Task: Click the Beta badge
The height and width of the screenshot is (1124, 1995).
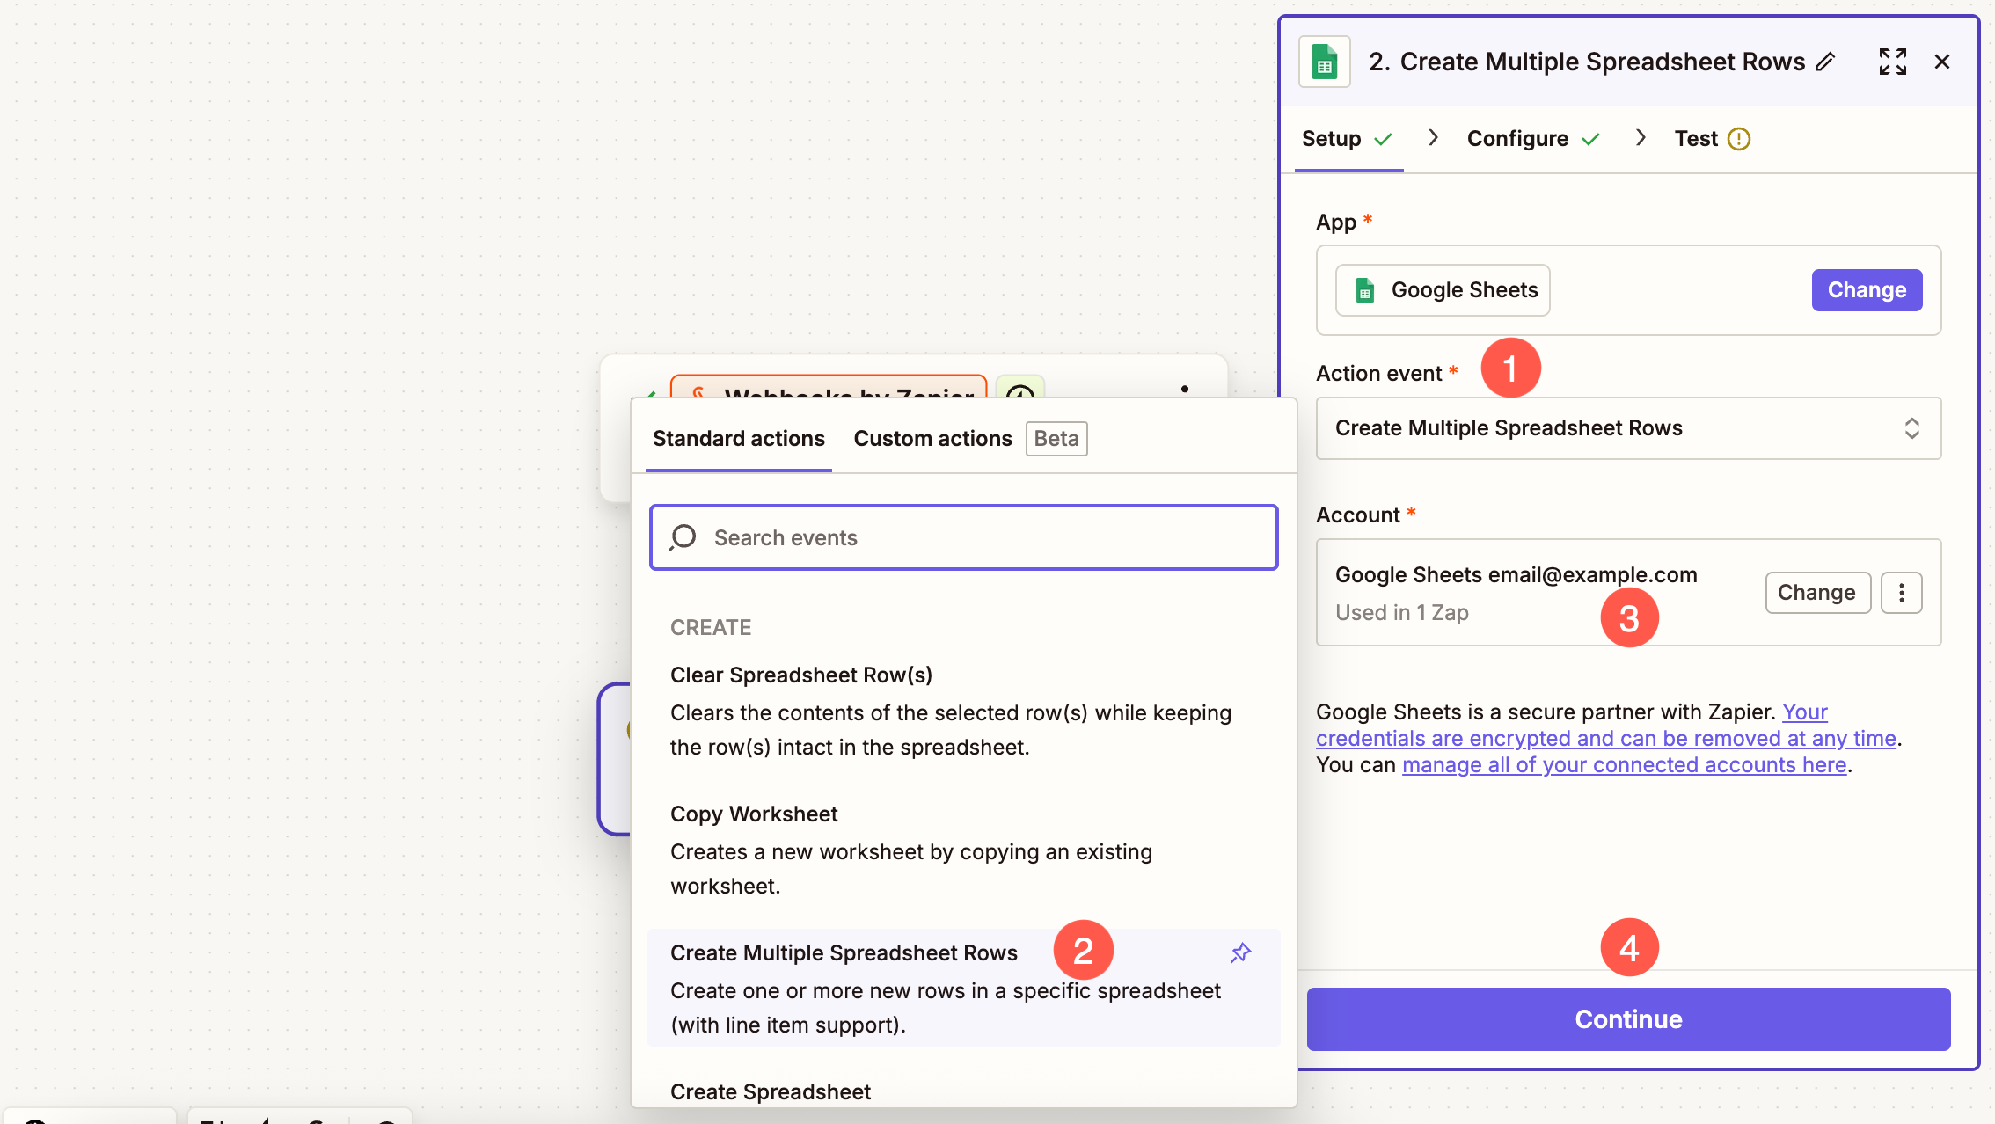Action: click(x=1056, y=439)
